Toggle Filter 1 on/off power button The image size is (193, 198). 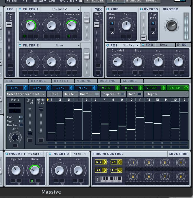click(20, 9)
